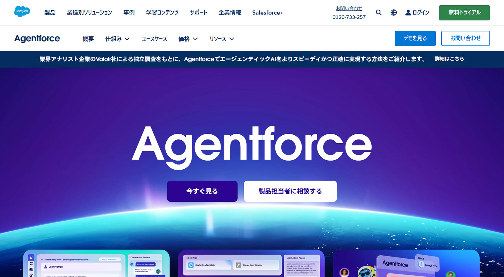The width and height of the screenshot is (504, 277).
Task: Open the 業種別ソリューション menu
Action: pos(89,13)
